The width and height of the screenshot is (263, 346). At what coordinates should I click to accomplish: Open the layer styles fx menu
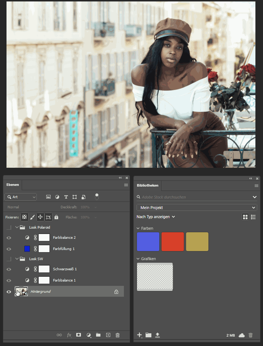(x=69, y=335)
